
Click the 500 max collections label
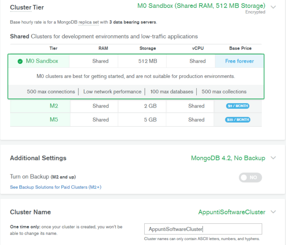(x=224, y=92)
